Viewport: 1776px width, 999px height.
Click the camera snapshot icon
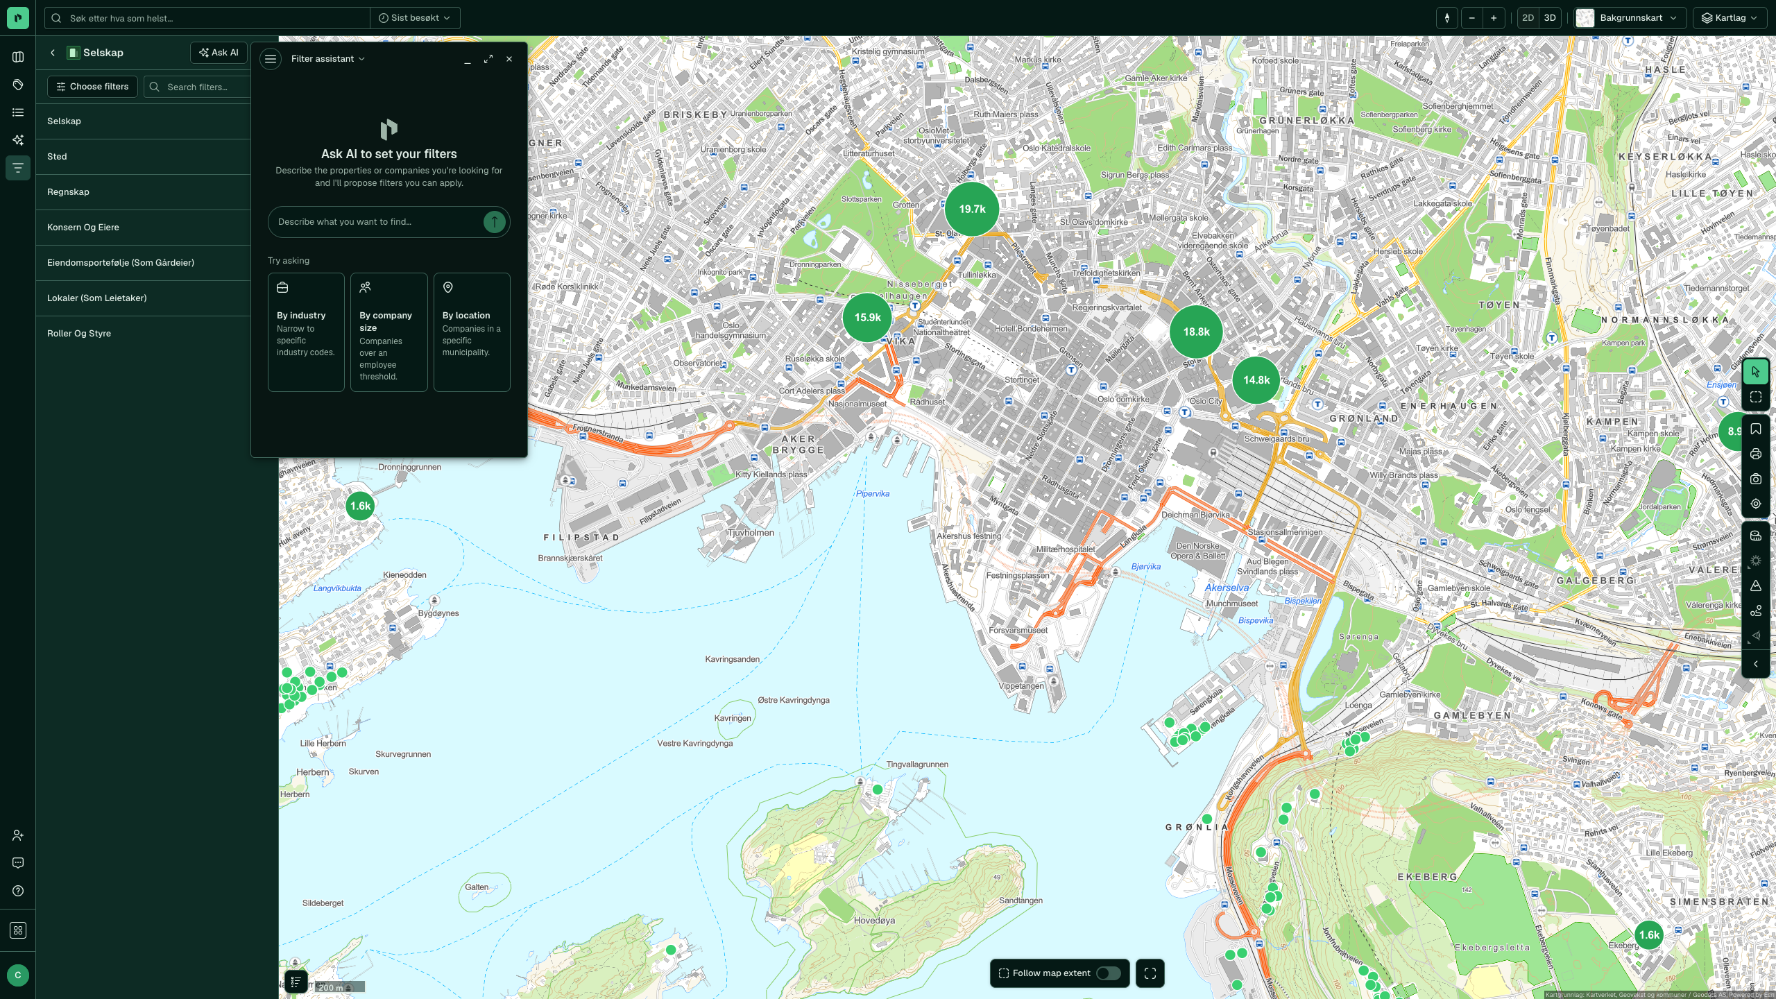click(1755, 479)
